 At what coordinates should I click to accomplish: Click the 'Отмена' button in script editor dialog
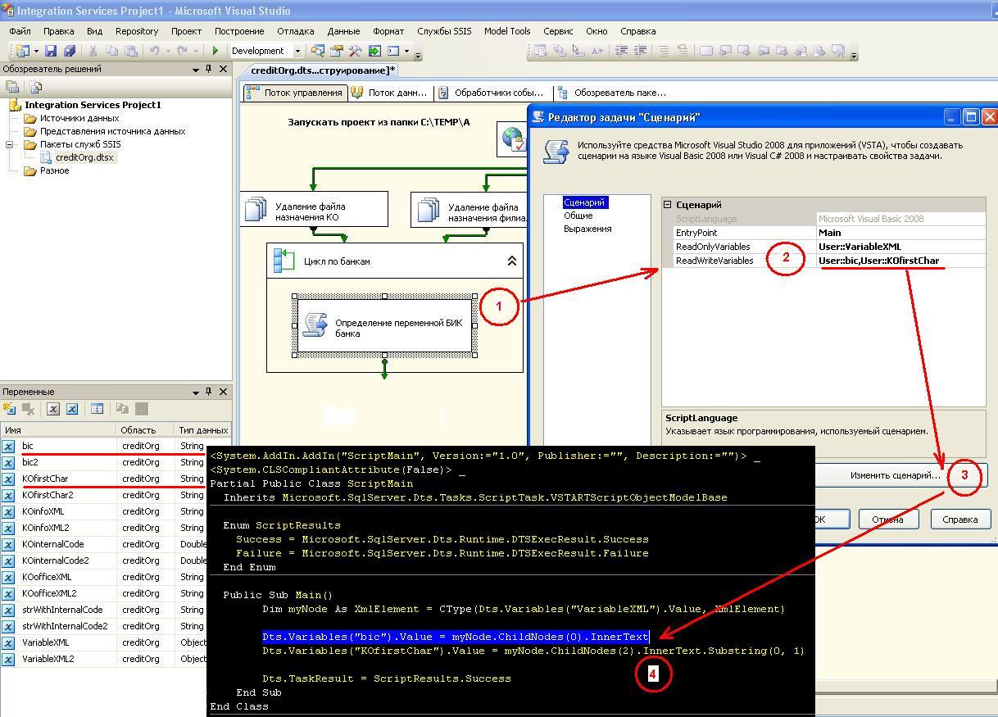(x=887, y=519)
